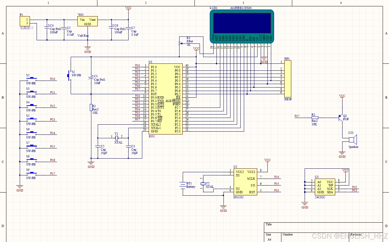Click the AMPIRE128X64 designator text
The image size is (389, 242).
tap(241, 8)
